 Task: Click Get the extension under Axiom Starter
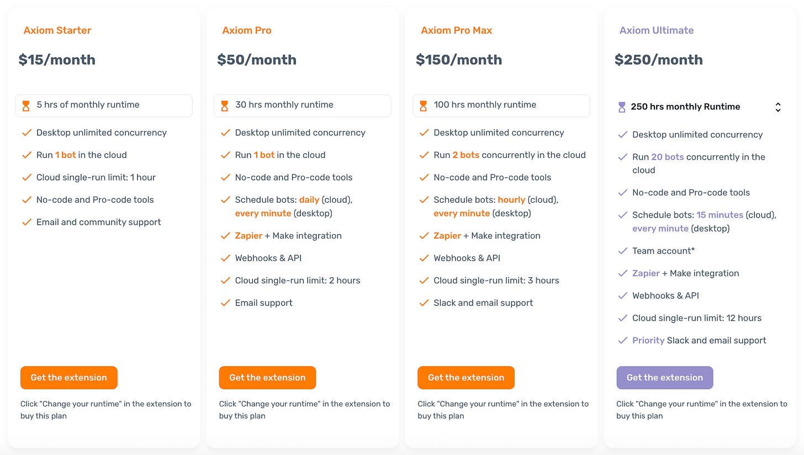click(x=69, y=378)
